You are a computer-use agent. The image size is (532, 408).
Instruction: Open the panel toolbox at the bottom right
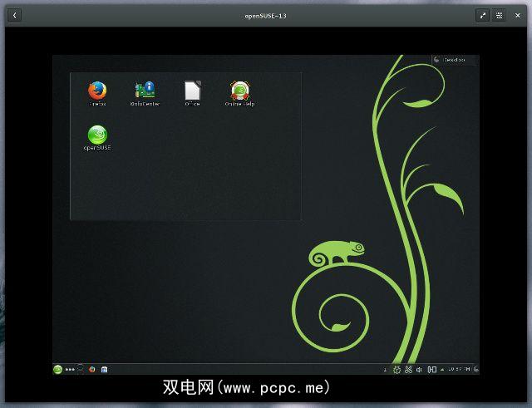pyautogui.click(x=476, y=369)
